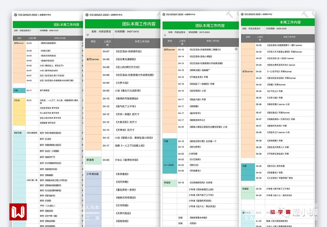Image resolution: width=327 pixels, height=227 pixels.
Task: Select the 《社区活动-发帖小课堂》 cell
Action: point(213,56)
